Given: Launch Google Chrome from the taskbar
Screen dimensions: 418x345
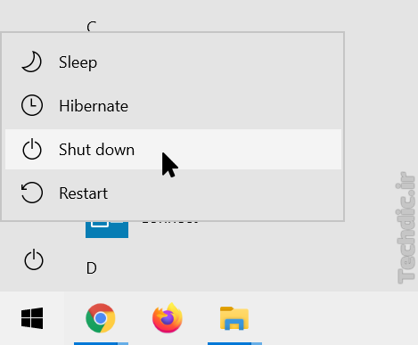Looking at the screenshot, I should (101, 318).
